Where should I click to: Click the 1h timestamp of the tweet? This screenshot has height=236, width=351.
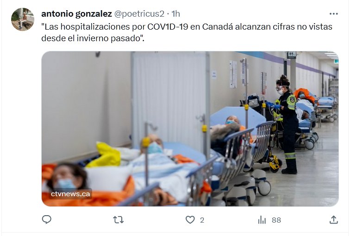point(175,14)
